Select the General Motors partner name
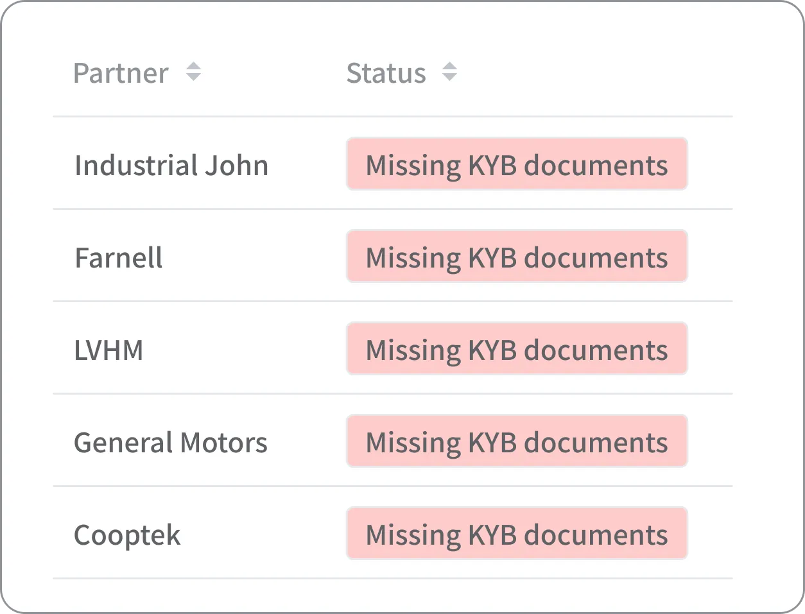The height and width of the screenshot is (614, 805). pos(171,443)
